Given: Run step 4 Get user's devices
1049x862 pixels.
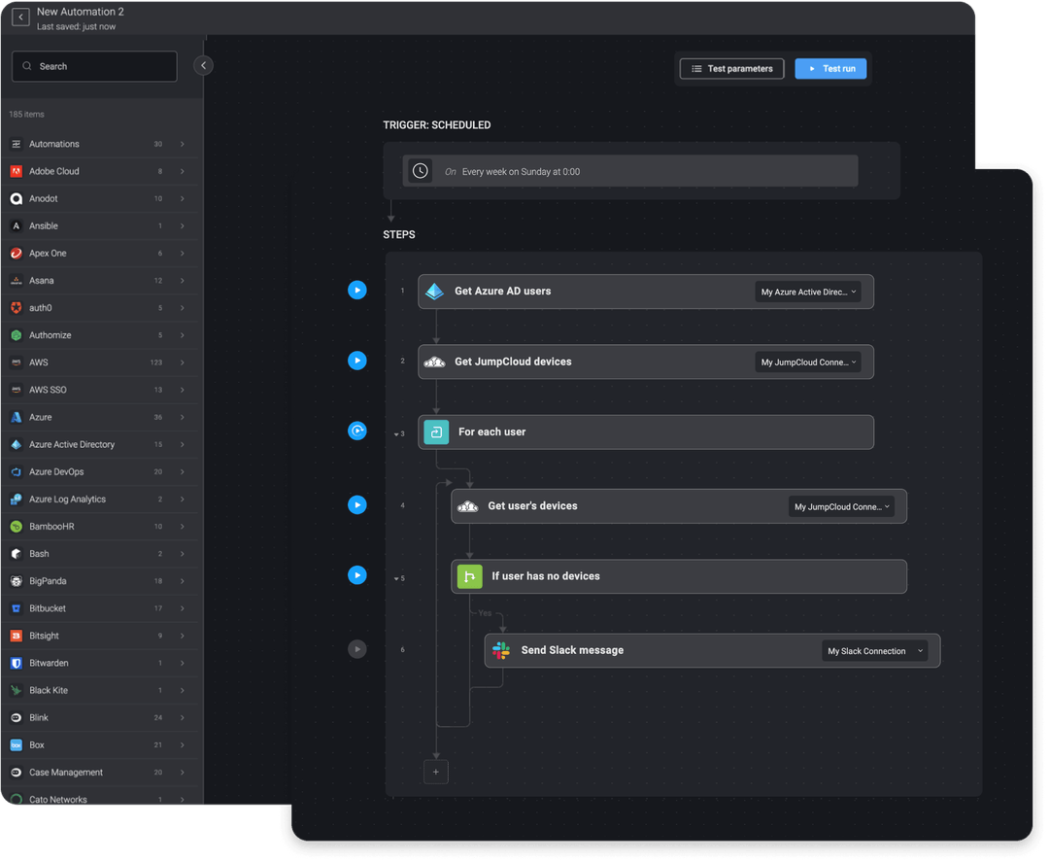Looking at the screenshot, I should tap(357, 505).
